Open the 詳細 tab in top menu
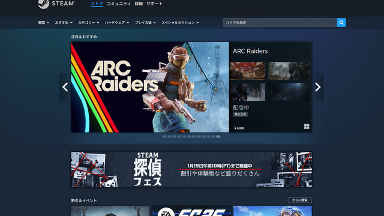Image resolution: width=384 pixels, height=216 pixels. tap(139, 4)
